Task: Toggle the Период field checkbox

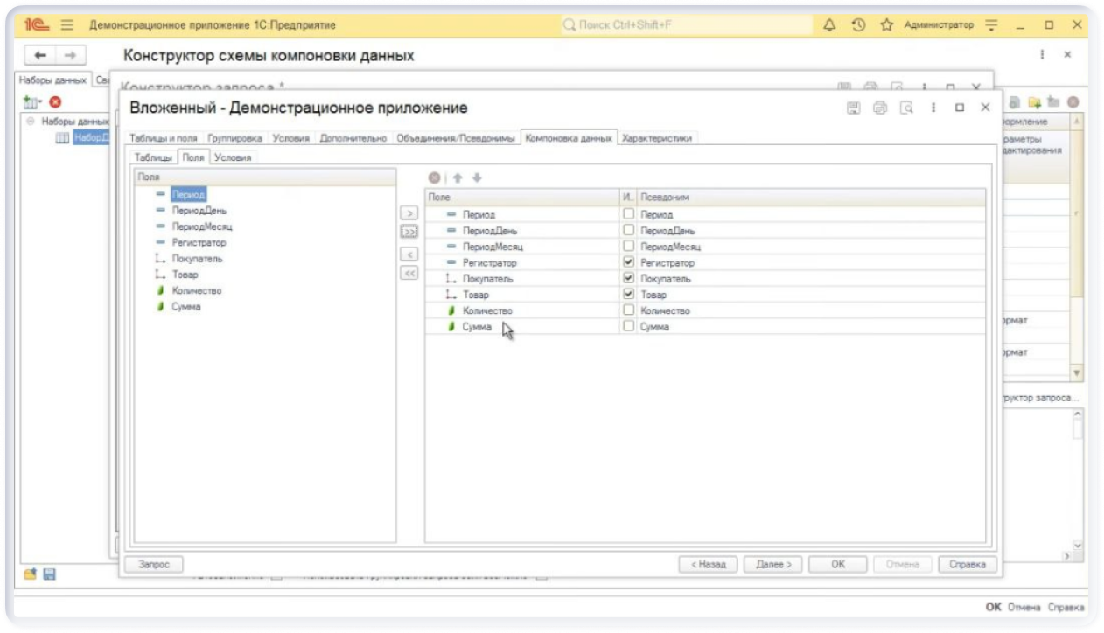Action: (x=628, y=214)
